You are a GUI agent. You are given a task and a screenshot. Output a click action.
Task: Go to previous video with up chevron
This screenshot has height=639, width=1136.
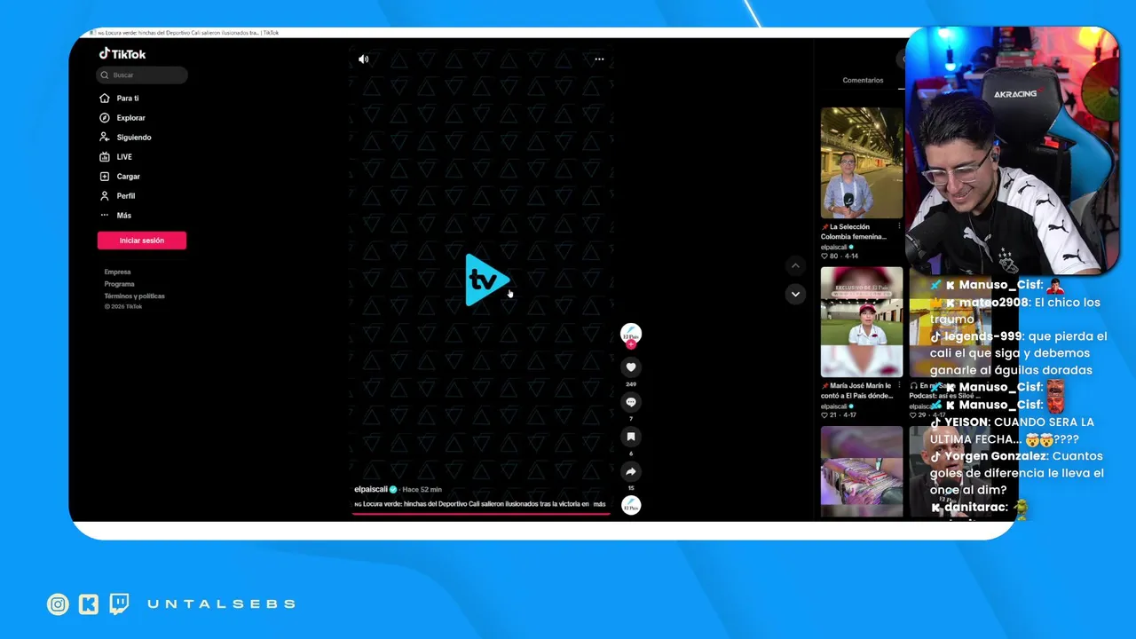(795, 265)
